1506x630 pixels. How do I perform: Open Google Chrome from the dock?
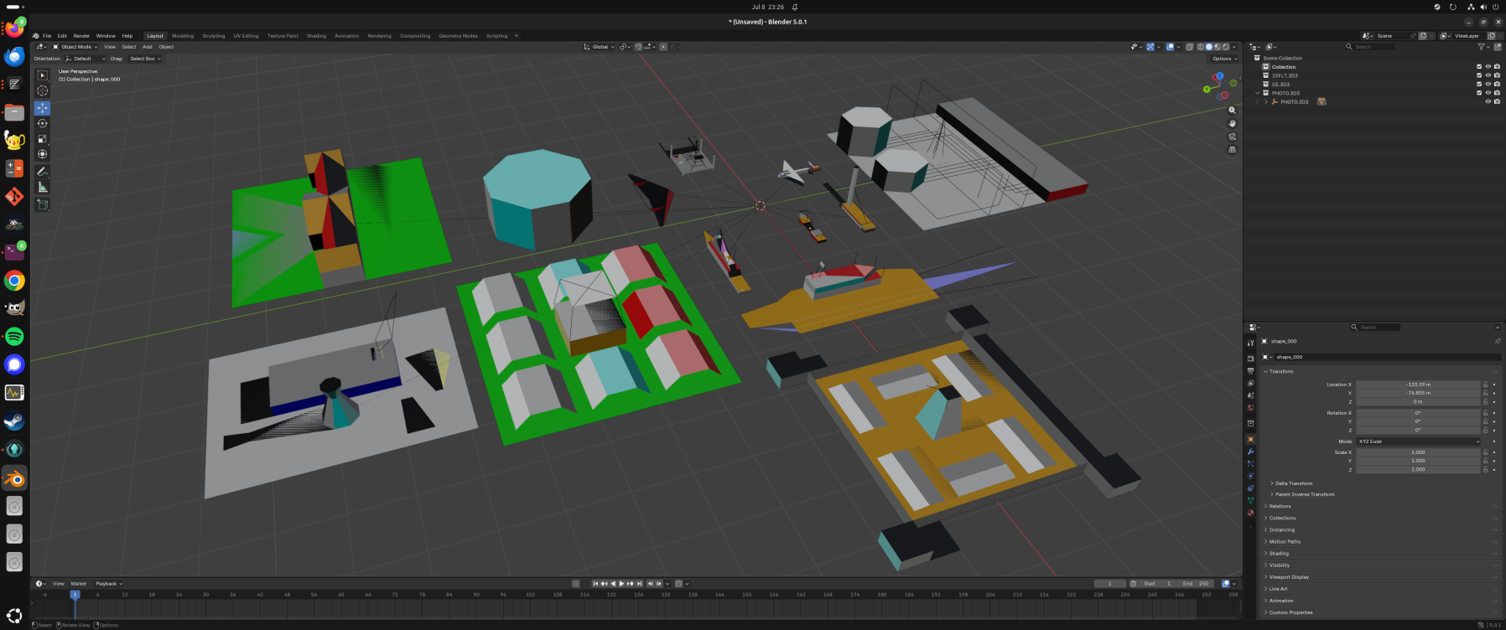[14, 281]
